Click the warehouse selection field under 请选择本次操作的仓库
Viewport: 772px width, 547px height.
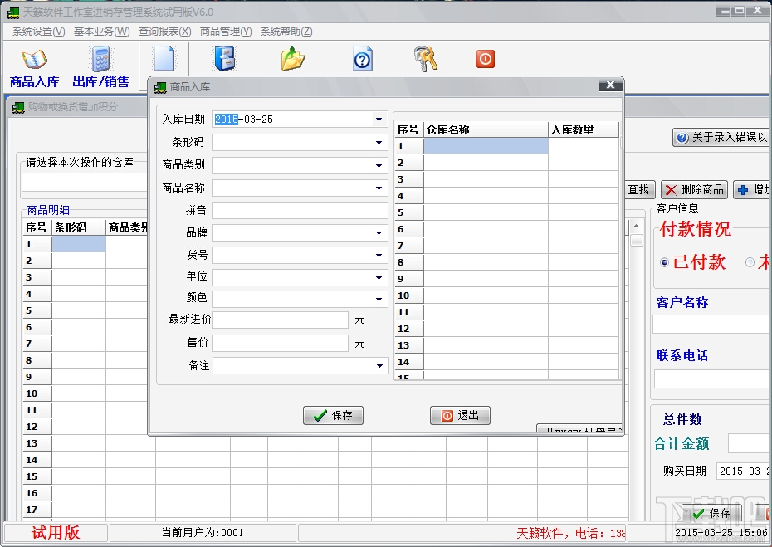[x=85, y=183]
